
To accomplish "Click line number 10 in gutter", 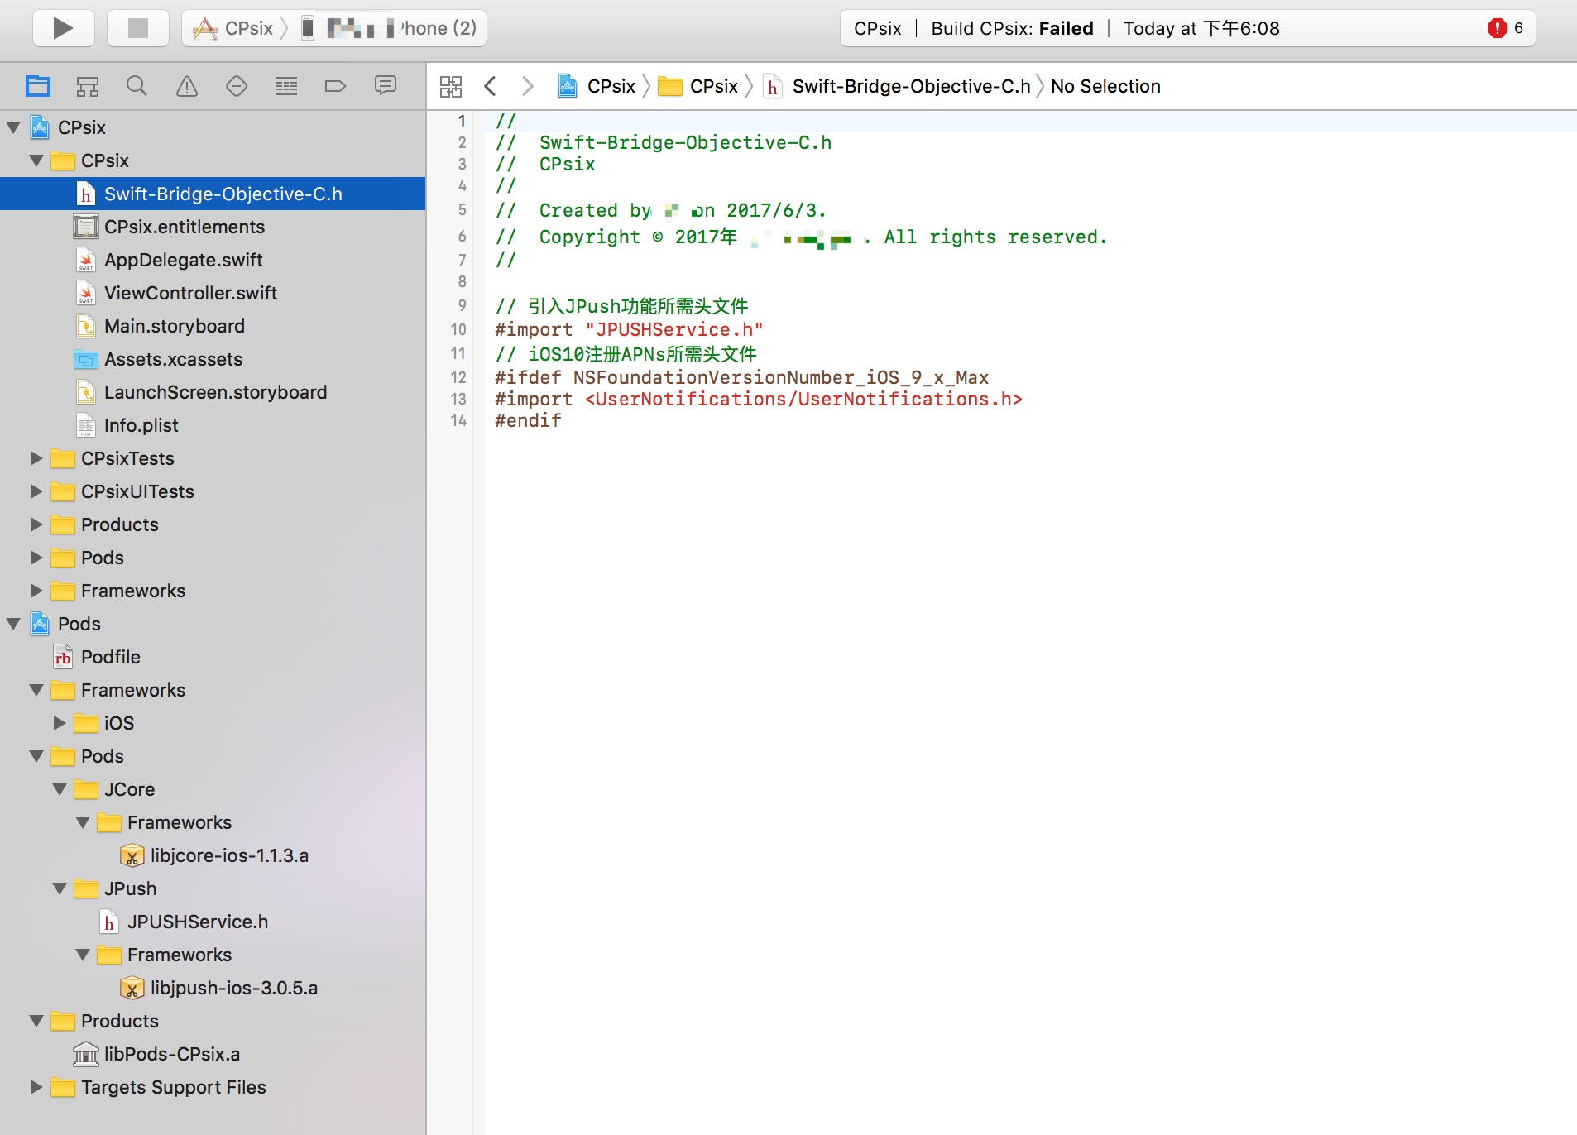I will click(x=458, y=329).
